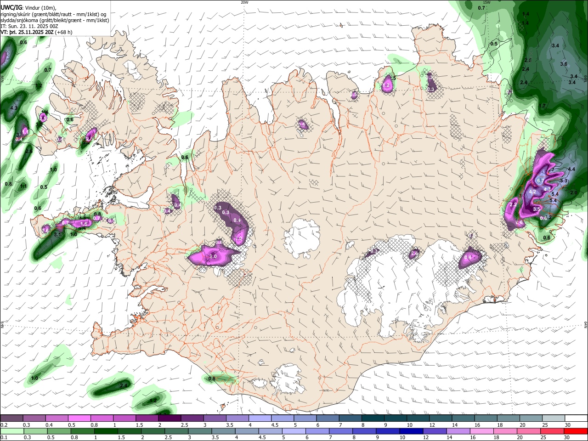
Task: Click the '1.7' value off the northeast coast
Action: pyautogui.click(x=542, y=106)
